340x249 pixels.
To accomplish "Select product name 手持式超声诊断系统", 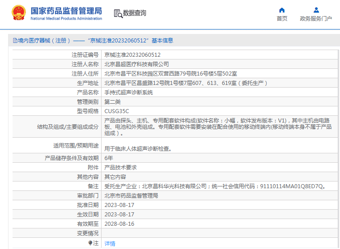I will (128, 93).
